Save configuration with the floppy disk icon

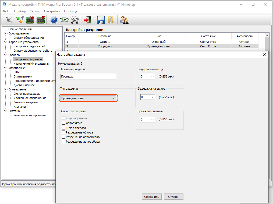101,20
